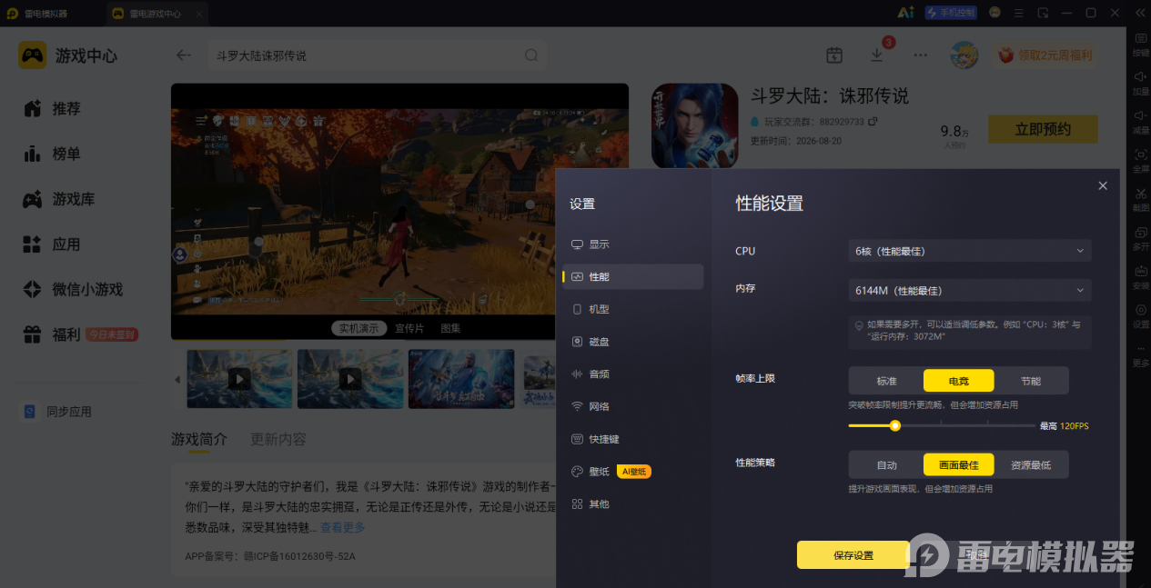The image size is (1151, 588).
Task: Click 加量 volume up tool
Action: tap(1140, 82)
